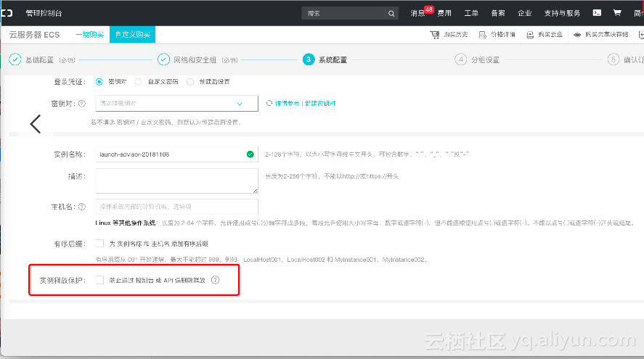Click the 购买云盘 disk icon

[530, 35]
